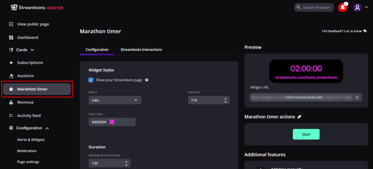Open Alerts & Widgets settings

31,140
